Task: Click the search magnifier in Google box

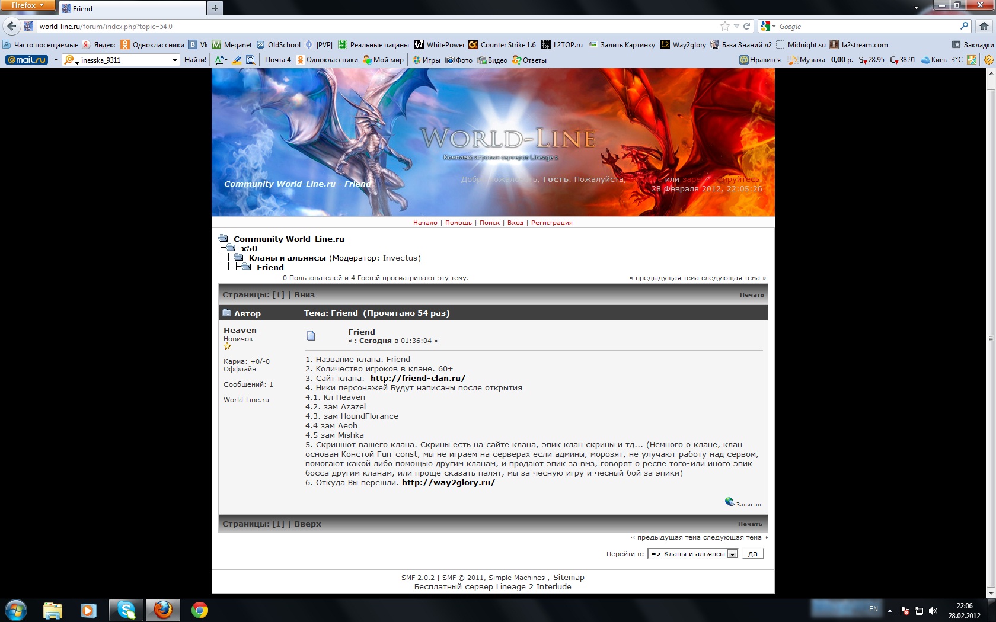Action: [964, 26]
